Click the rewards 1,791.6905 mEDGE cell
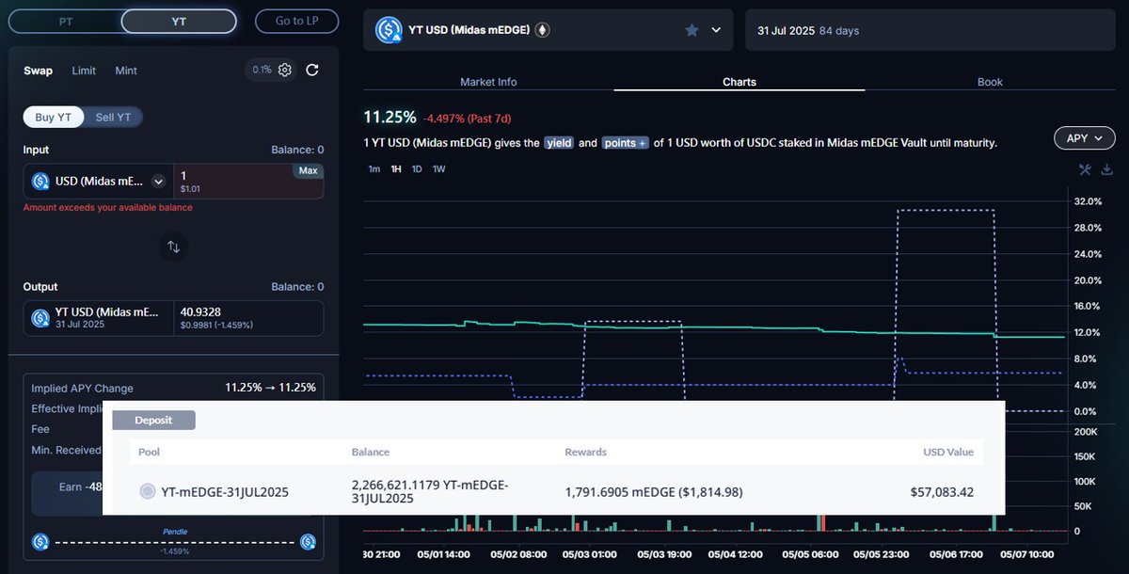The width and height of the screenshot is (1129, 574). pos(655,491)
